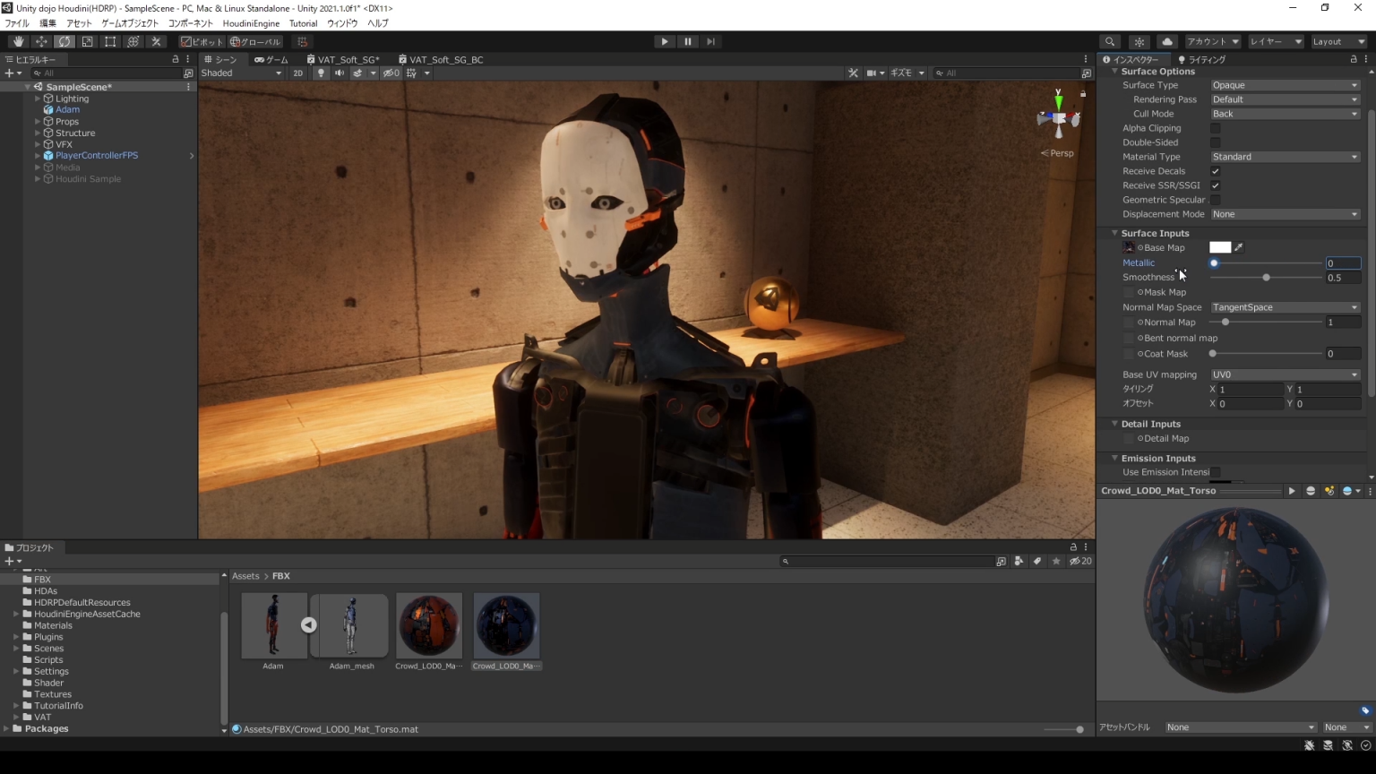The width and height of the screenshot is (1376, 774).
Task: Uncheck Receive SSR/SSGI
Action: 1216,185
